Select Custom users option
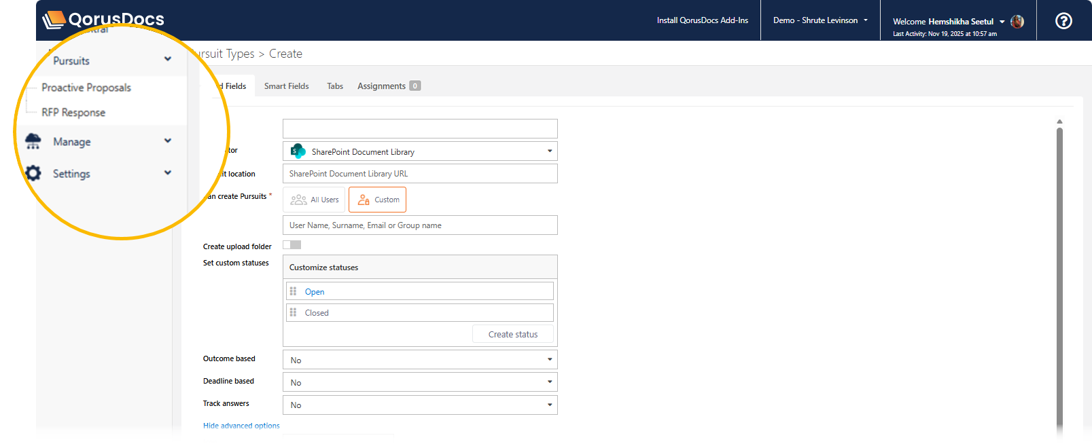1092x444 pixels. tap(378, 200)
